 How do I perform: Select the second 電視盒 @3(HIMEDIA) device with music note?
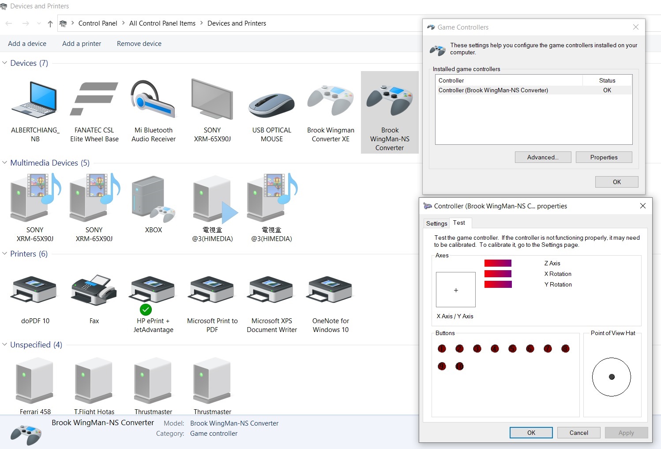(x=272, y=198)
